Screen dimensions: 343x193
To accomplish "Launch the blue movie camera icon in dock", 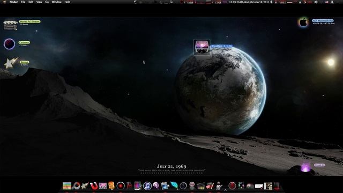I will pos(165,186).
